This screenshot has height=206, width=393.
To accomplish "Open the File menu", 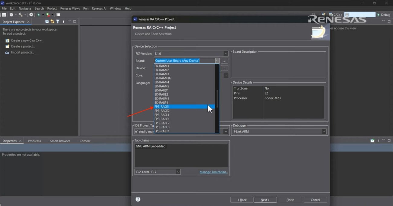I will [4, 8].
